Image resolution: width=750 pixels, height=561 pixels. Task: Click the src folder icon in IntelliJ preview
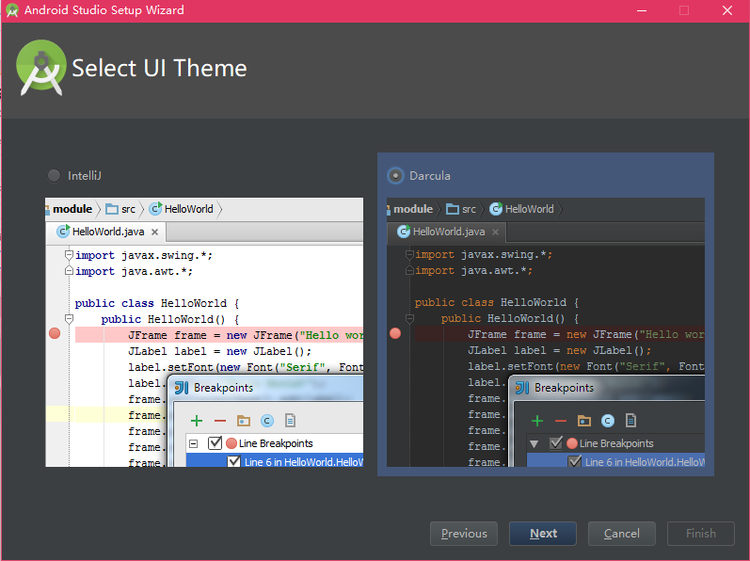pyautogui.click(x=112, y=209)
